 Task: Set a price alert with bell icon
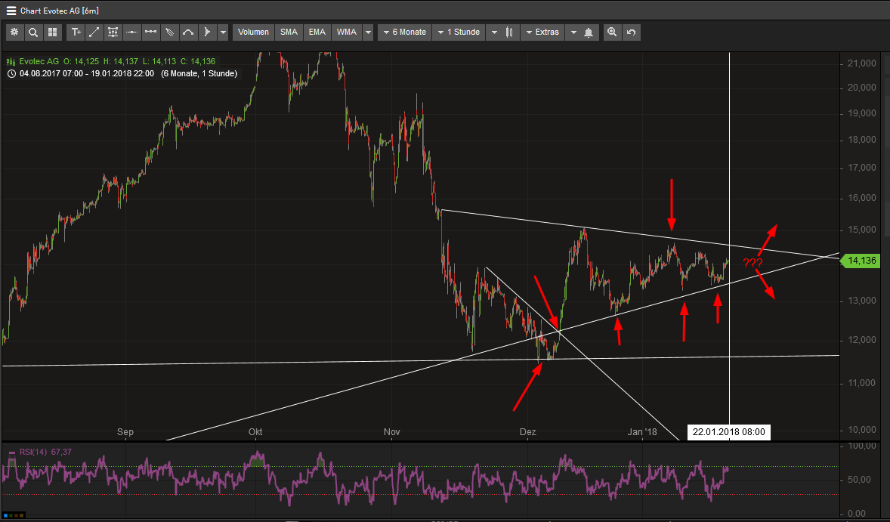[589, 32]
